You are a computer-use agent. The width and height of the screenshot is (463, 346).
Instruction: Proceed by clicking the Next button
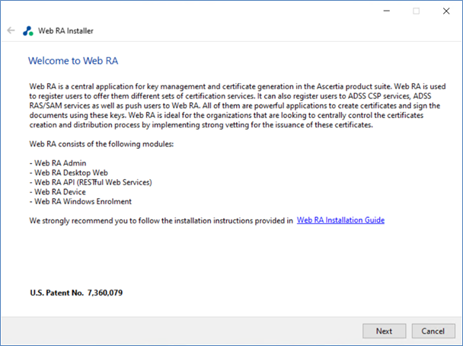(x=384, y=331)
